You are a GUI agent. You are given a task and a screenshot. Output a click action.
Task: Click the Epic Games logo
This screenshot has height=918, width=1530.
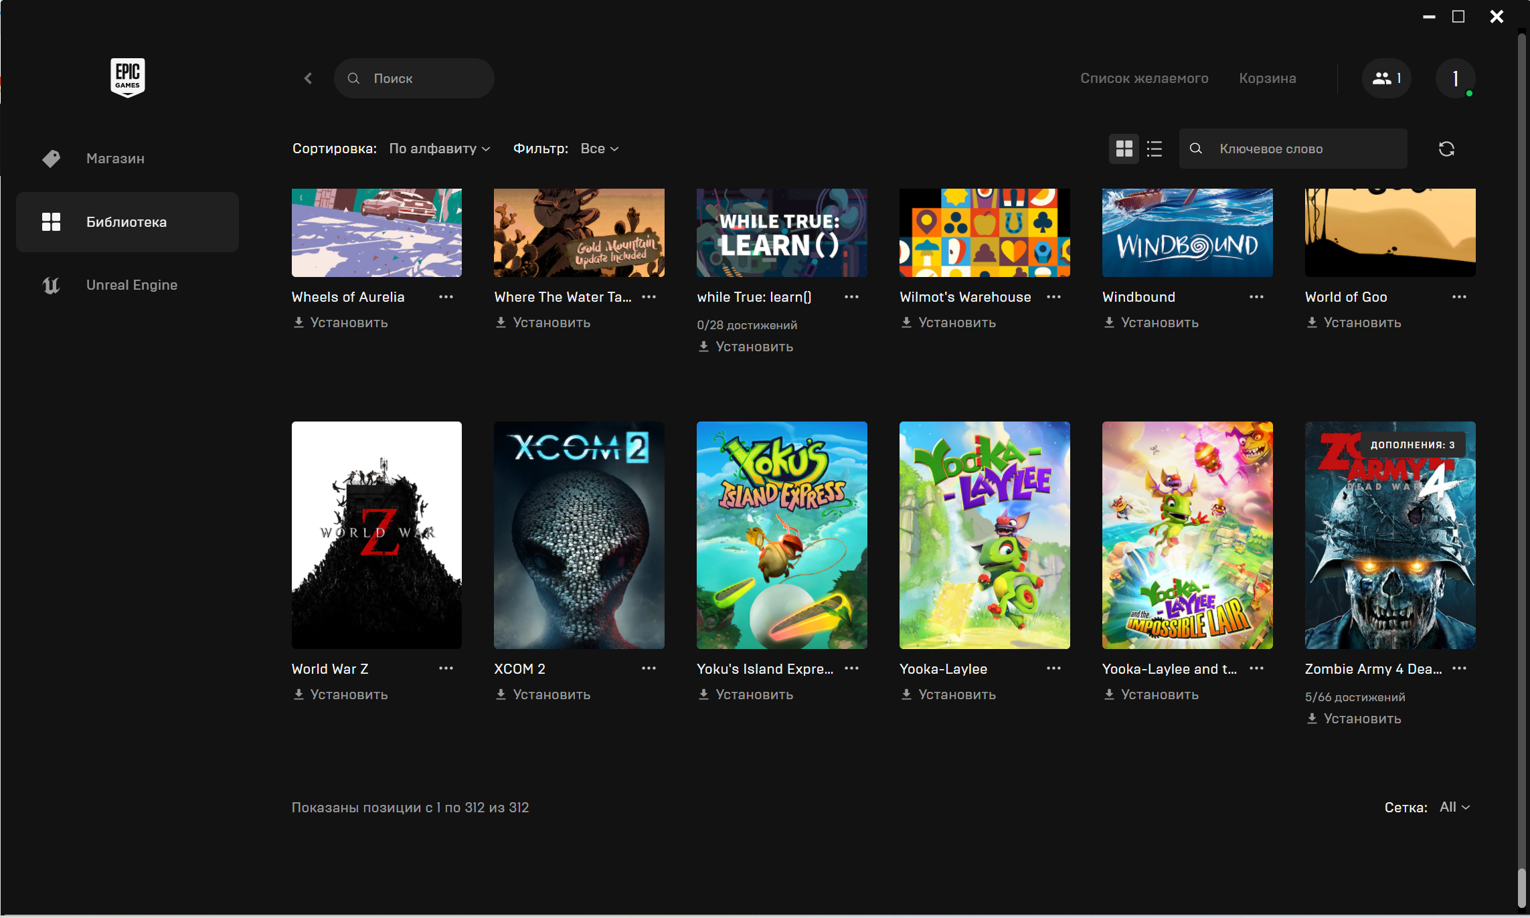tap(127, 78)
